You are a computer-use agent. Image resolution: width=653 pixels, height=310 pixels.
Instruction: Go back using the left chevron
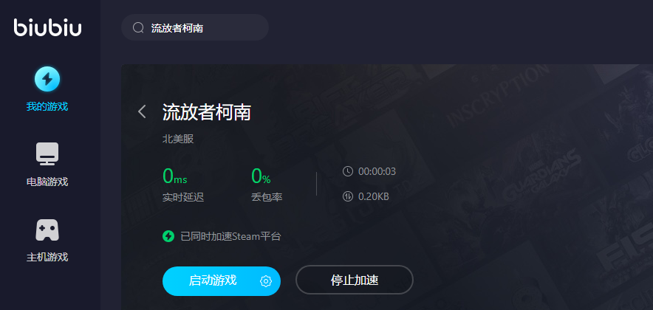click(x=142, y=111)
